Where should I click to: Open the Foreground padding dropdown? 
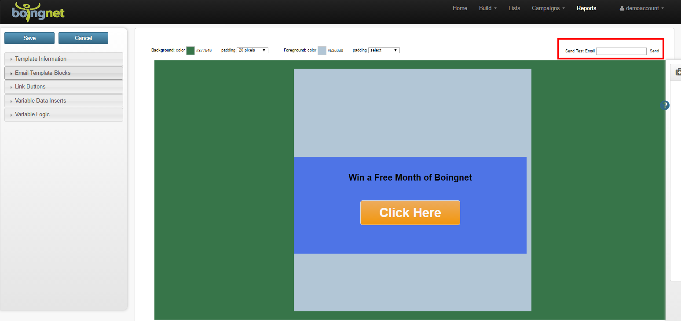point(384,50)
